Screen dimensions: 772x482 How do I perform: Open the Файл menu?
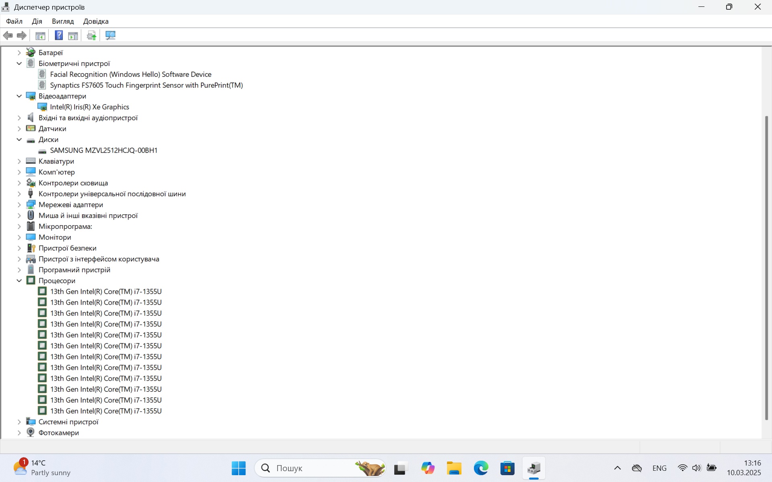coord(14,21)
